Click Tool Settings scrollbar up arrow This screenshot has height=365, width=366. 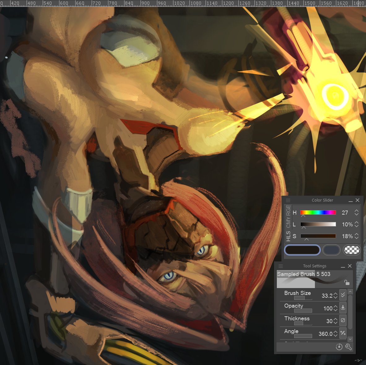click(350, 292)
